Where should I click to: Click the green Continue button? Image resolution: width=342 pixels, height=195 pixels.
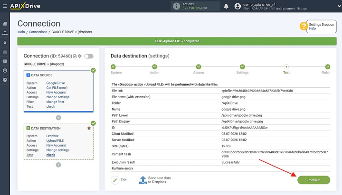pos(313,180)
